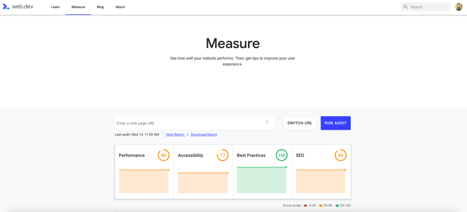This screenshot has width=467, height=212.
Task: Click the Measure page heading
Action: 233,43
